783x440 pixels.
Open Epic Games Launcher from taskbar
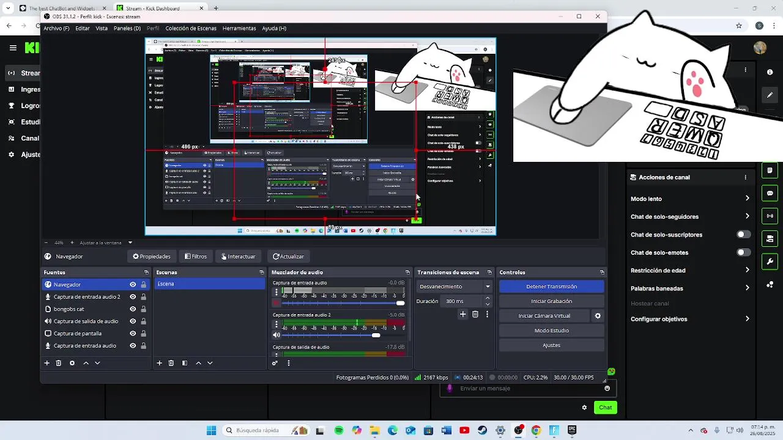pyautogui.click(x=572, y=431)
